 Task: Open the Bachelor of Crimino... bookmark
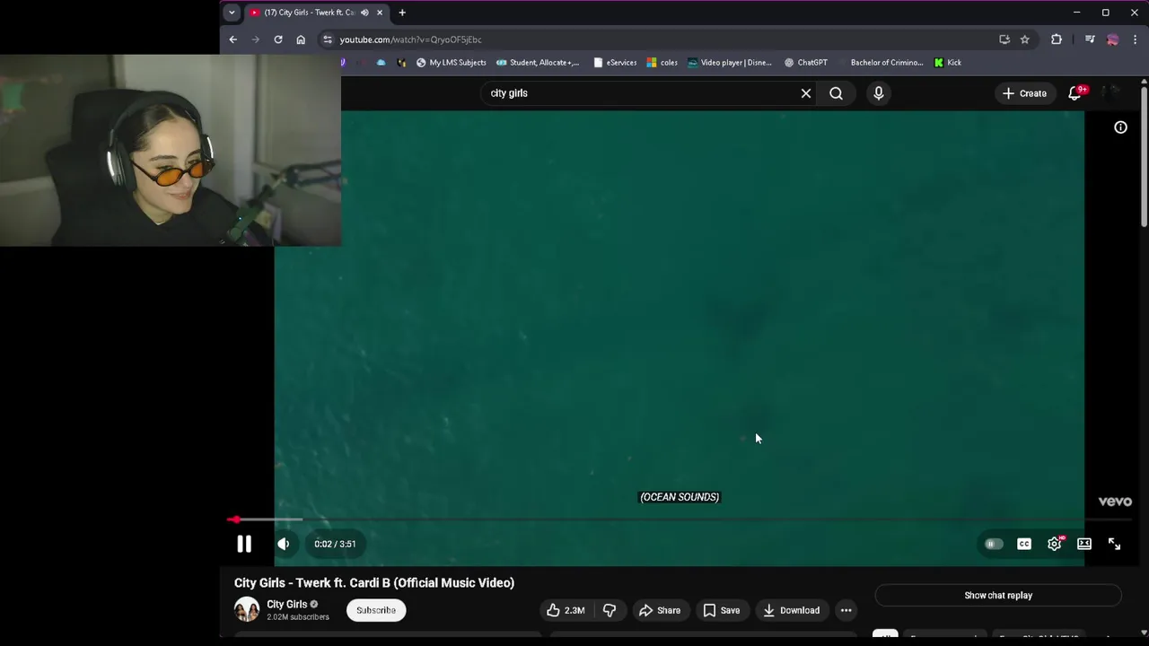click(886, 63)
